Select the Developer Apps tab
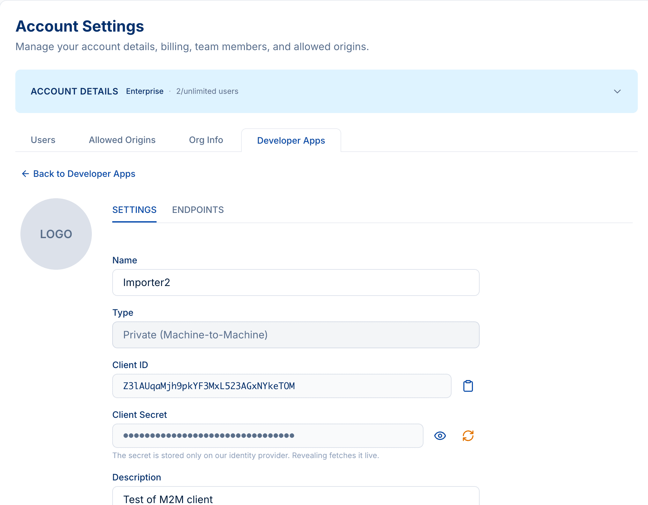The width and height of the screenshot is (648, 505). tap(291, 140)
